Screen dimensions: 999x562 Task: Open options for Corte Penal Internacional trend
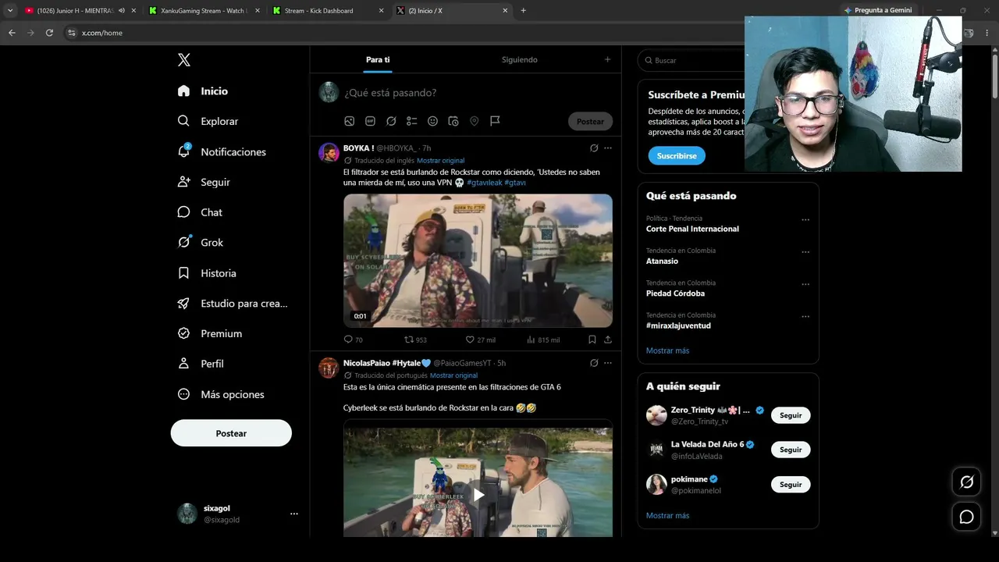pyautogui.click(x=805, y=220)
